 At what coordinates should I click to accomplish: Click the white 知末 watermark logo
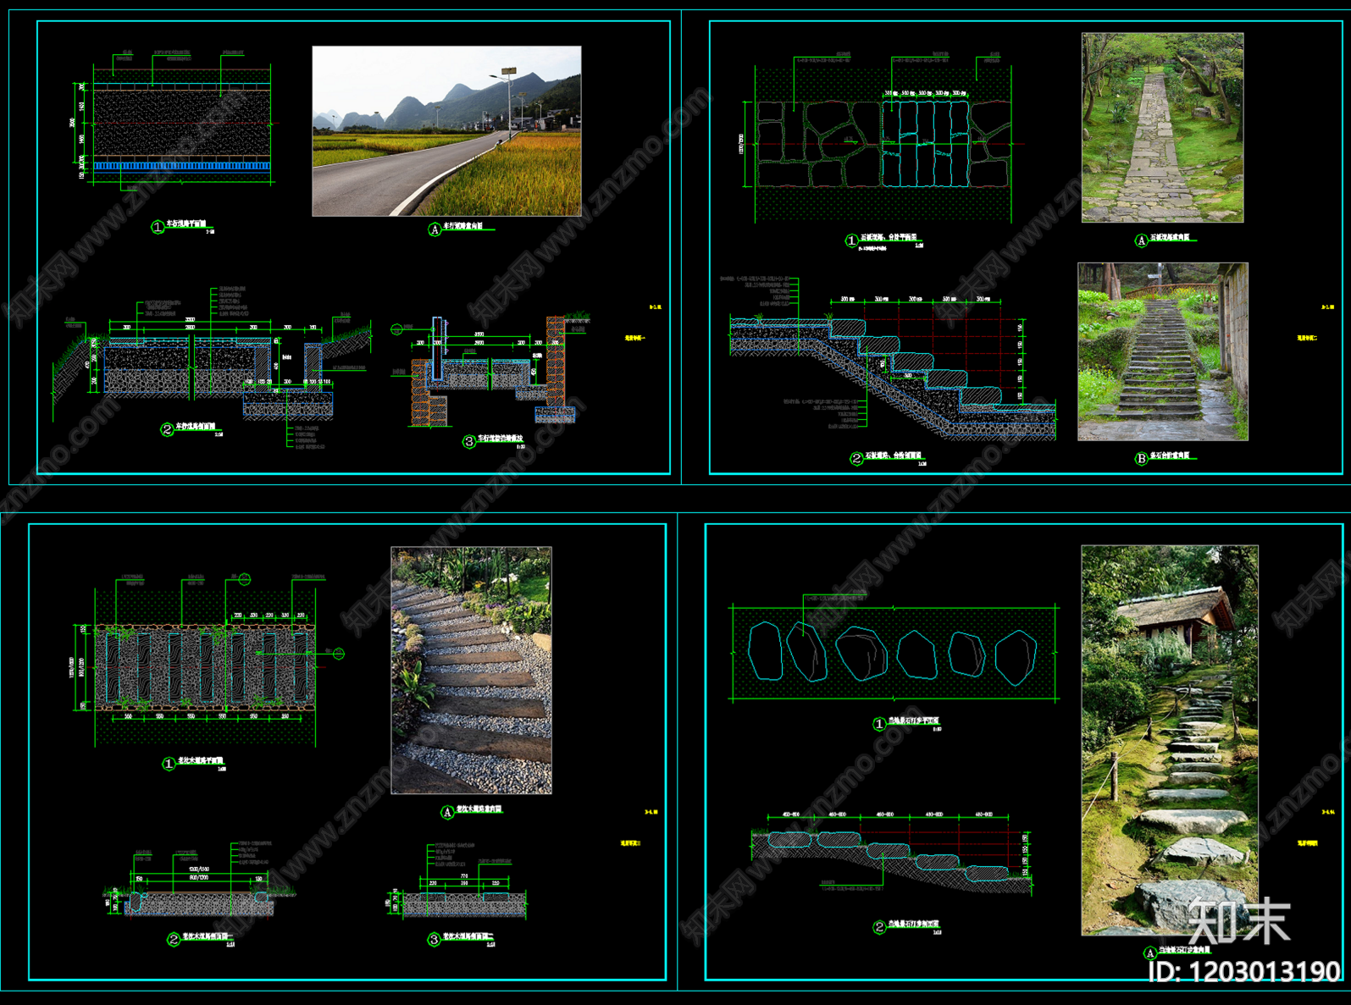pos(1238,921)
